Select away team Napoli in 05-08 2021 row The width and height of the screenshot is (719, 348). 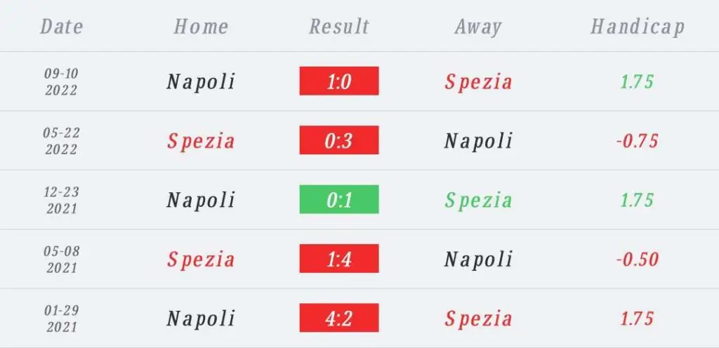coord(478,259)
